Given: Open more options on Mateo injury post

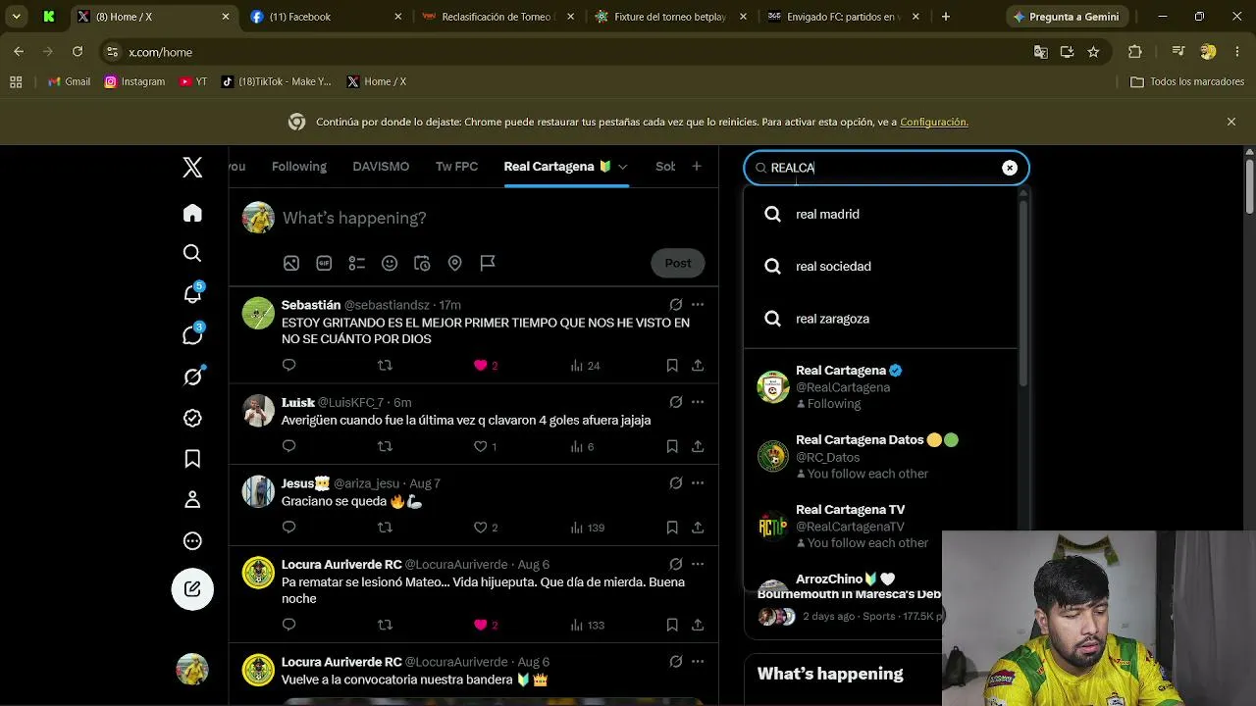Looking at the screenshot, I should click(x=698, y=564).
